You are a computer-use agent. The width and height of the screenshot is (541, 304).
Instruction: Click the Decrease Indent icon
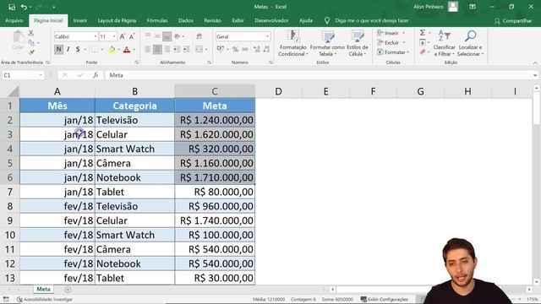[x=177, y=49]
